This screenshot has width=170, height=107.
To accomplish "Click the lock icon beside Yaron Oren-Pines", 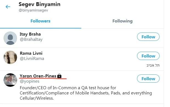I will pyautogui.click(x=59, y=76).
